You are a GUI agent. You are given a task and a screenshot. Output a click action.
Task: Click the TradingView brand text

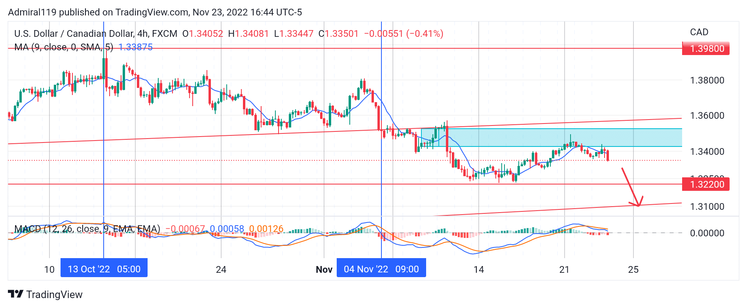[54, 295]
